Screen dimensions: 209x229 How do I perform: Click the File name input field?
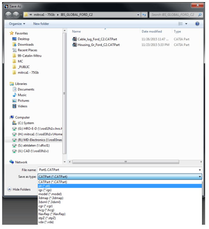[120, 170]
